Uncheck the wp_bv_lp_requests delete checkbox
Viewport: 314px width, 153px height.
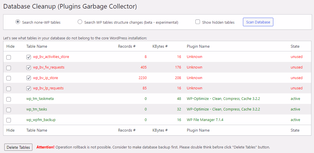[29, 88]
